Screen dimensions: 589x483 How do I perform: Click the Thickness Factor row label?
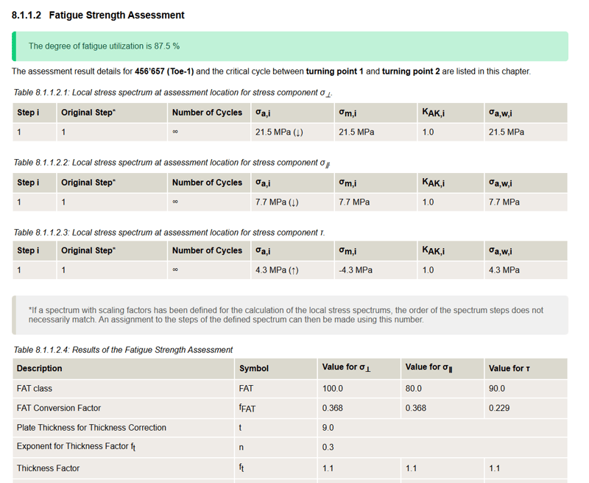point(48,468)
